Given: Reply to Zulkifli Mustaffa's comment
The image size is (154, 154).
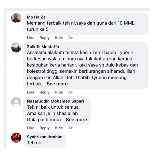Looking at the screenshot, I should (x=44, y=92).
